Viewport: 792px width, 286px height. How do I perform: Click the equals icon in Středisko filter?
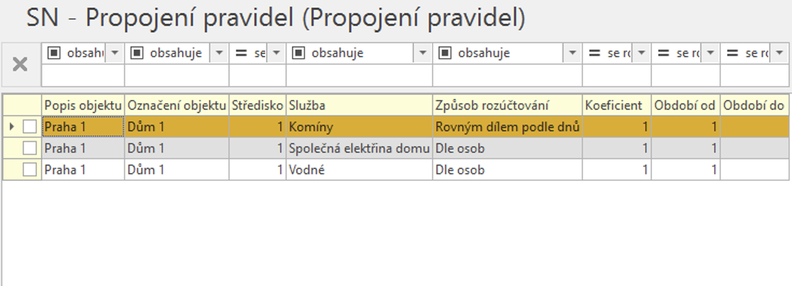[x=241, y=53]
